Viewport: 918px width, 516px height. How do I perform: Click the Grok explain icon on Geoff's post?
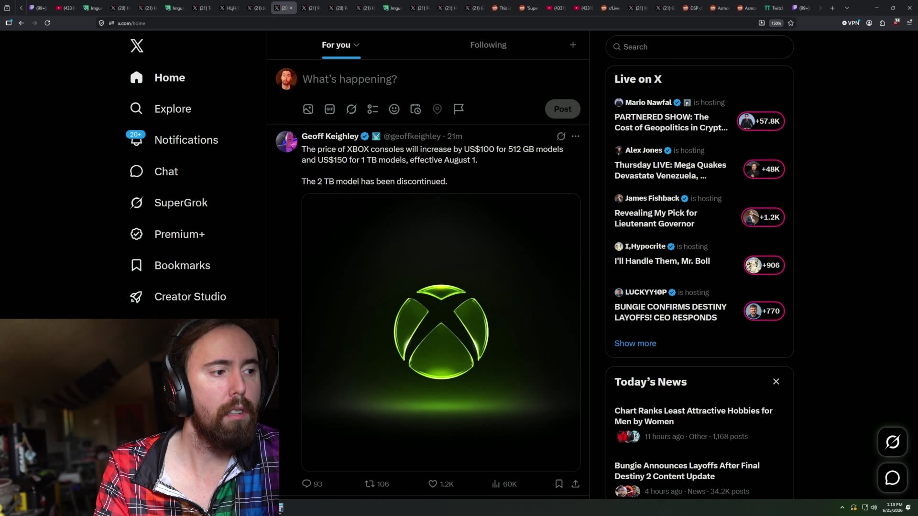[561, 137]
